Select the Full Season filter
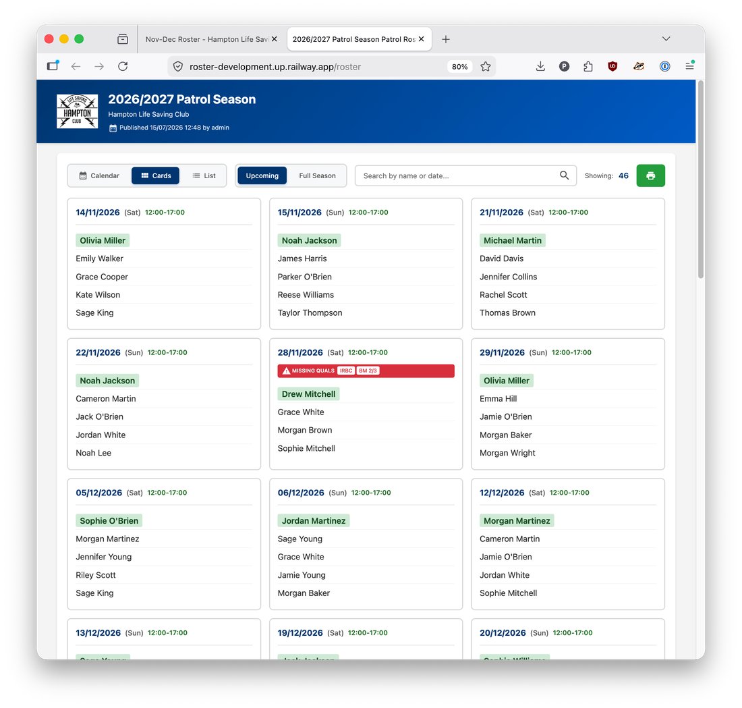This screenshot has height=708, width=742. 317,175
